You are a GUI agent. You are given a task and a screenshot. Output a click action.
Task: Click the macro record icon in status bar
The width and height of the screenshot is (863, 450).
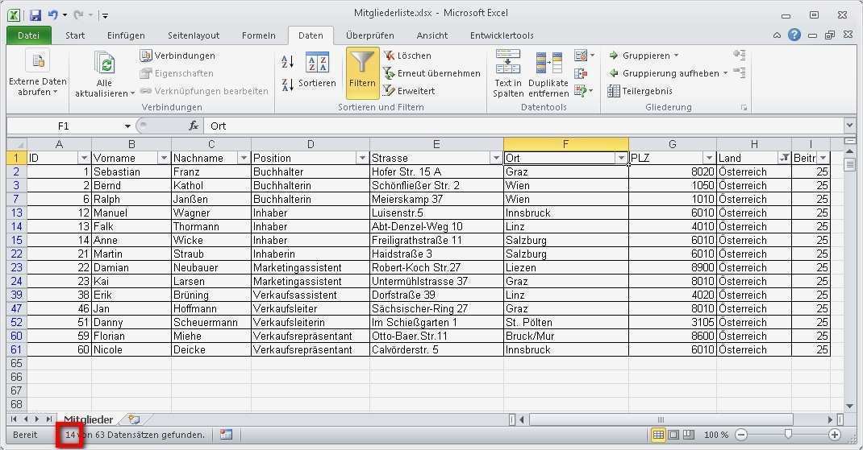click(226, 435)
